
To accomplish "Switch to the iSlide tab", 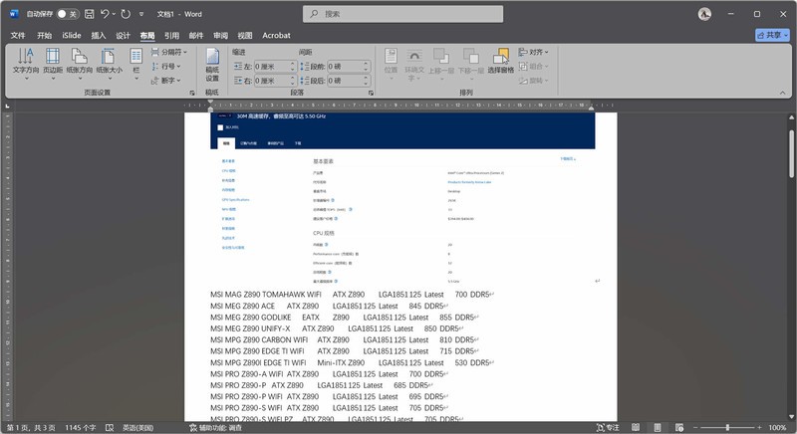I will 72,36.
